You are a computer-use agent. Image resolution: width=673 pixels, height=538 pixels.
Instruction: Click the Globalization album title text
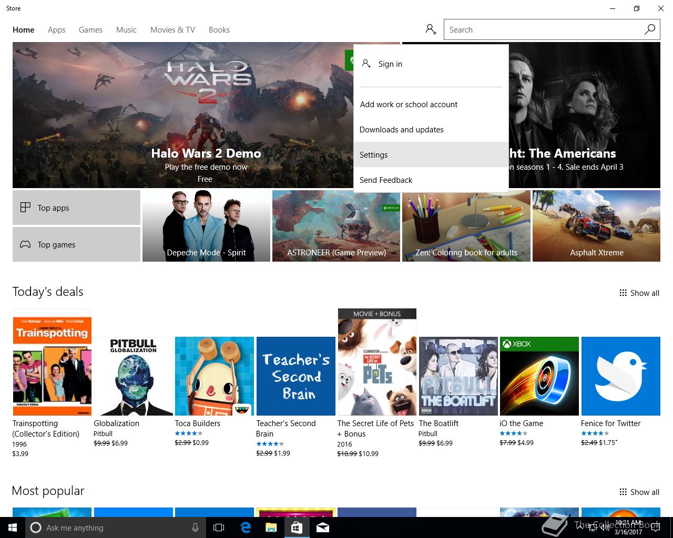pyautogui.click(x=117, y=423)
